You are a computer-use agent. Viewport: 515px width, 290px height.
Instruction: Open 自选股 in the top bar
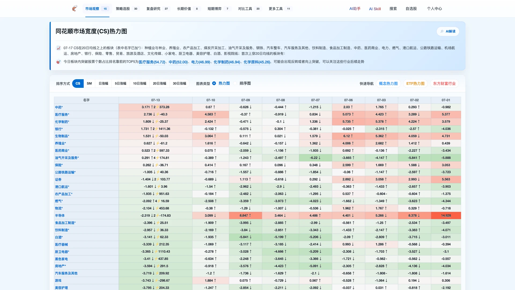411,9
